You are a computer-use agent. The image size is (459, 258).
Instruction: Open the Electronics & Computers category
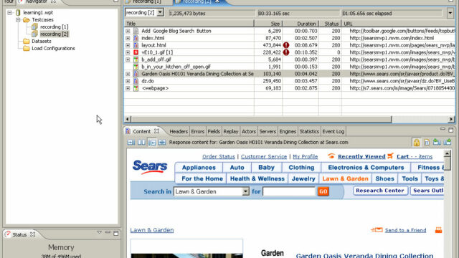[366, 168]
